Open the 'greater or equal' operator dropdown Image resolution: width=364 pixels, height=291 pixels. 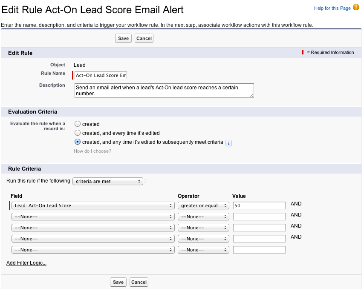coord(203,205)
